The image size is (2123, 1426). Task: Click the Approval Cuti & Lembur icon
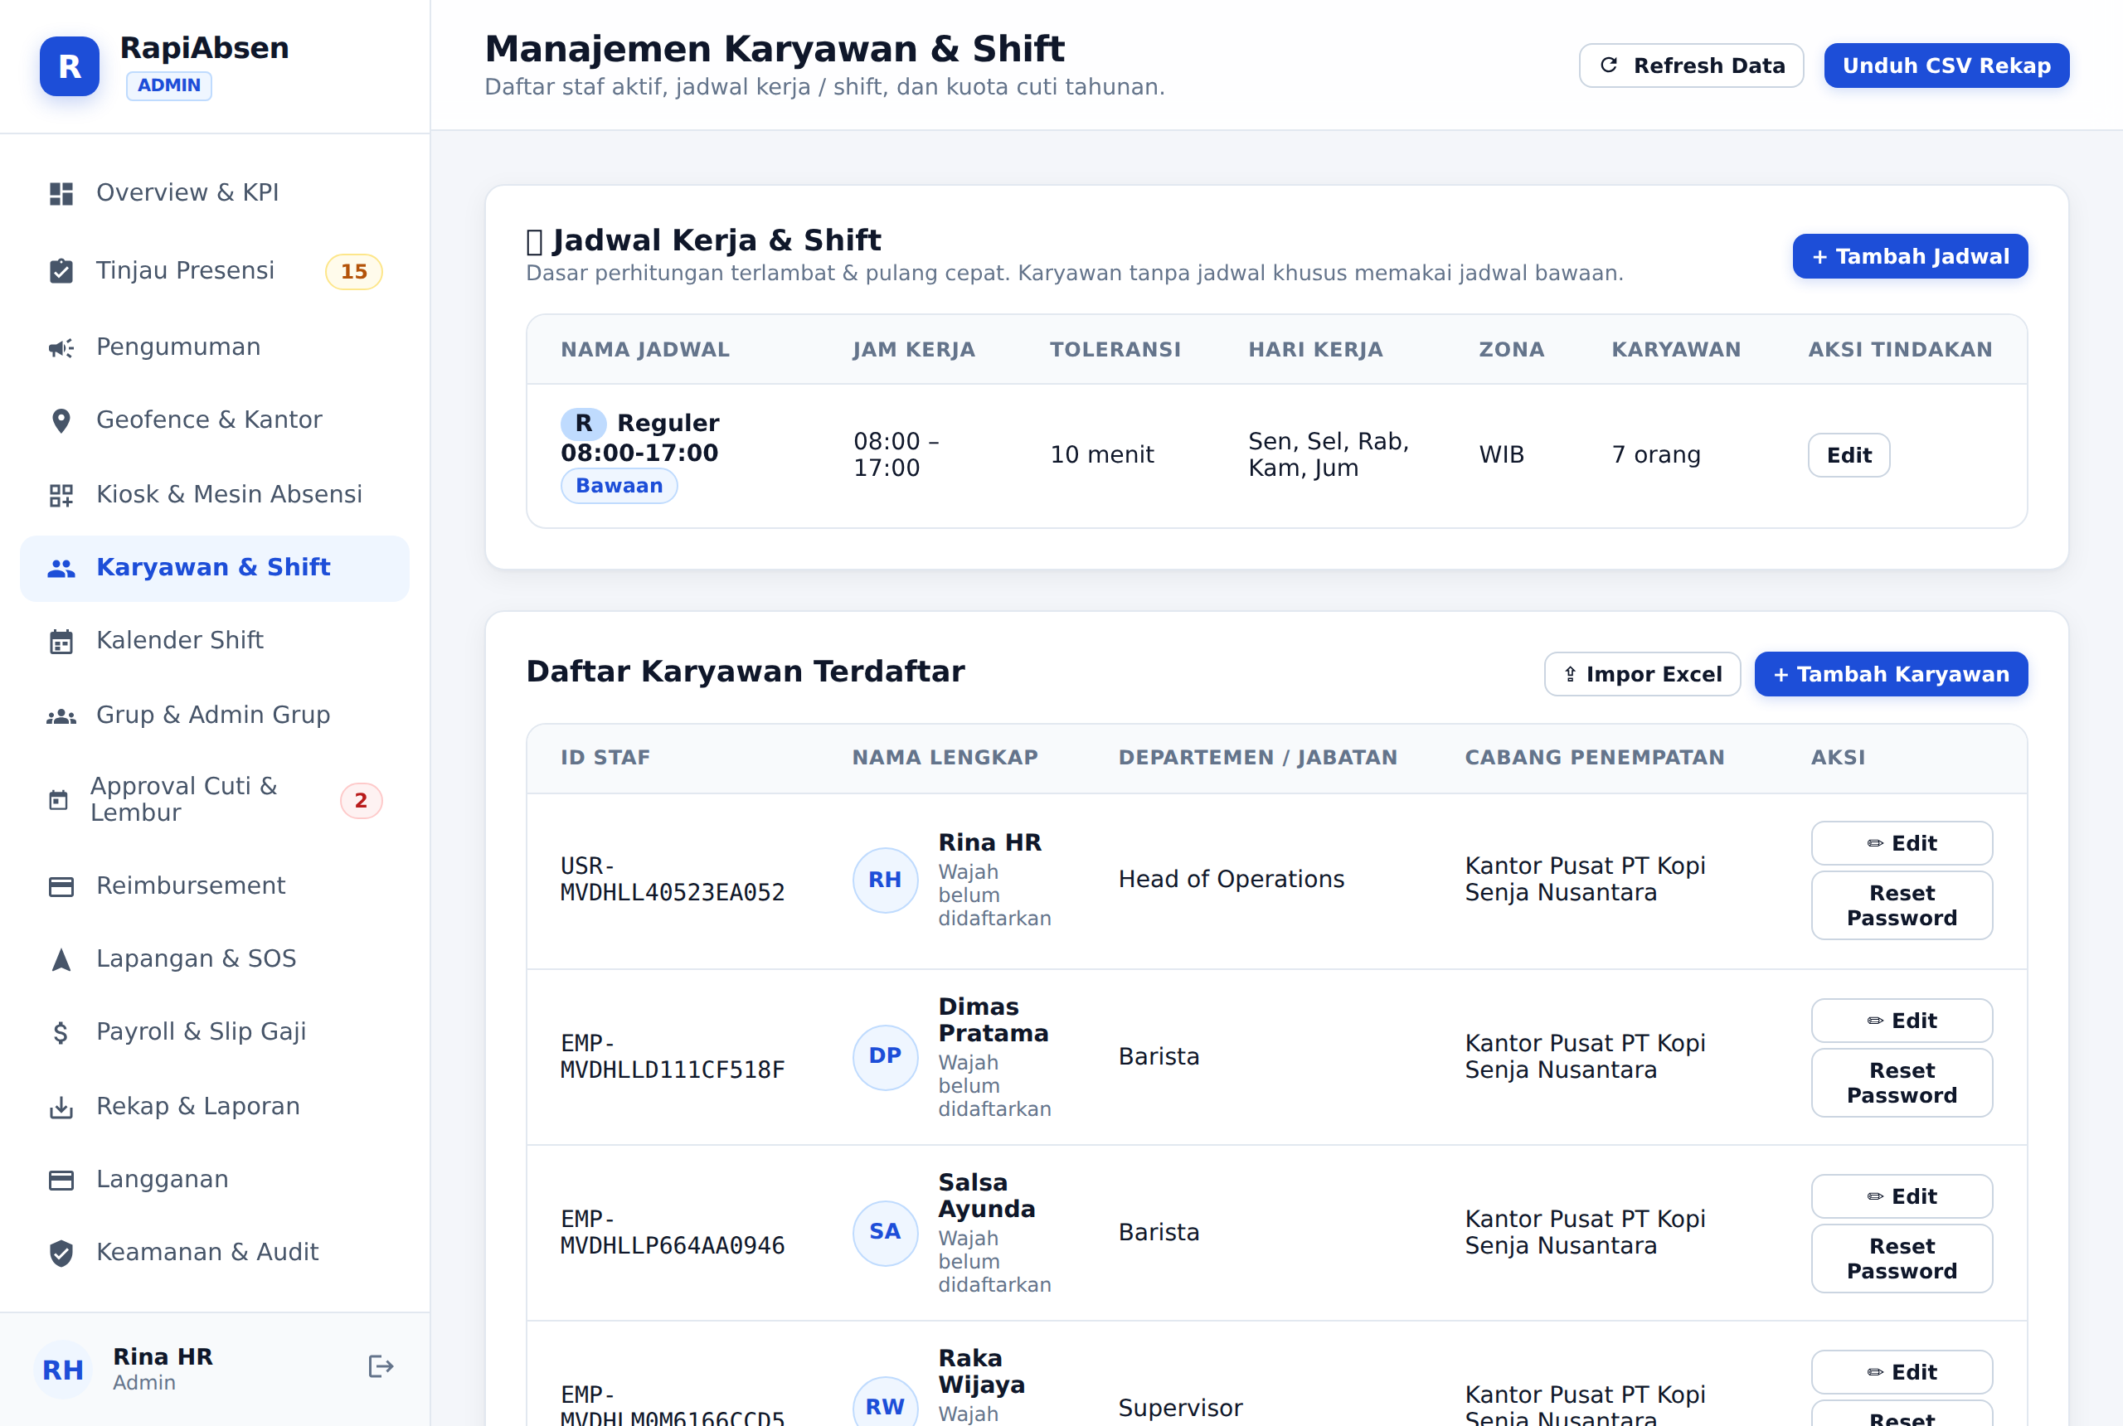tap(58, 800)
